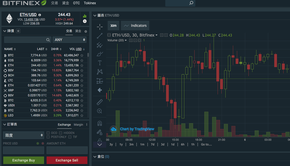This screenshot has width=290, height=166.
Task: Click the round currency icon below bar chart
Action: coord(85,21)
